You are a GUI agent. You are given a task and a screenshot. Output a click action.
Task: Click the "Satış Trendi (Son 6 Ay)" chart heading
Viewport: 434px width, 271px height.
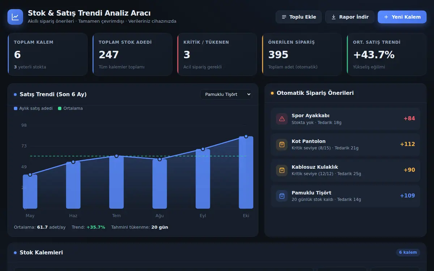pos(53,94)
